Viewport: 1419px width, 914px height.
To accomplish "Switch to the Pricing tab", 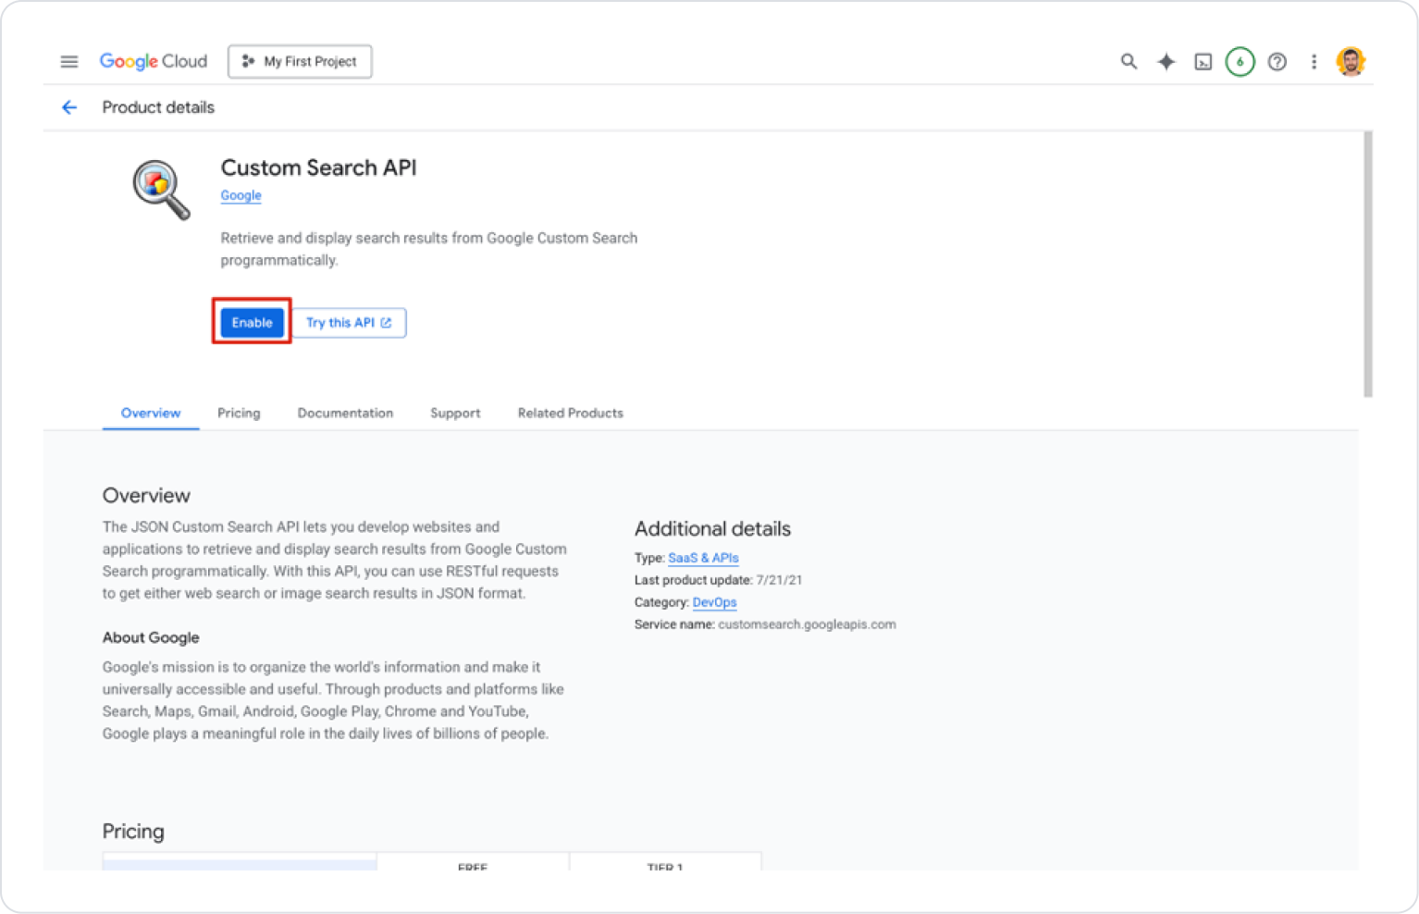I will pos(239,414).
